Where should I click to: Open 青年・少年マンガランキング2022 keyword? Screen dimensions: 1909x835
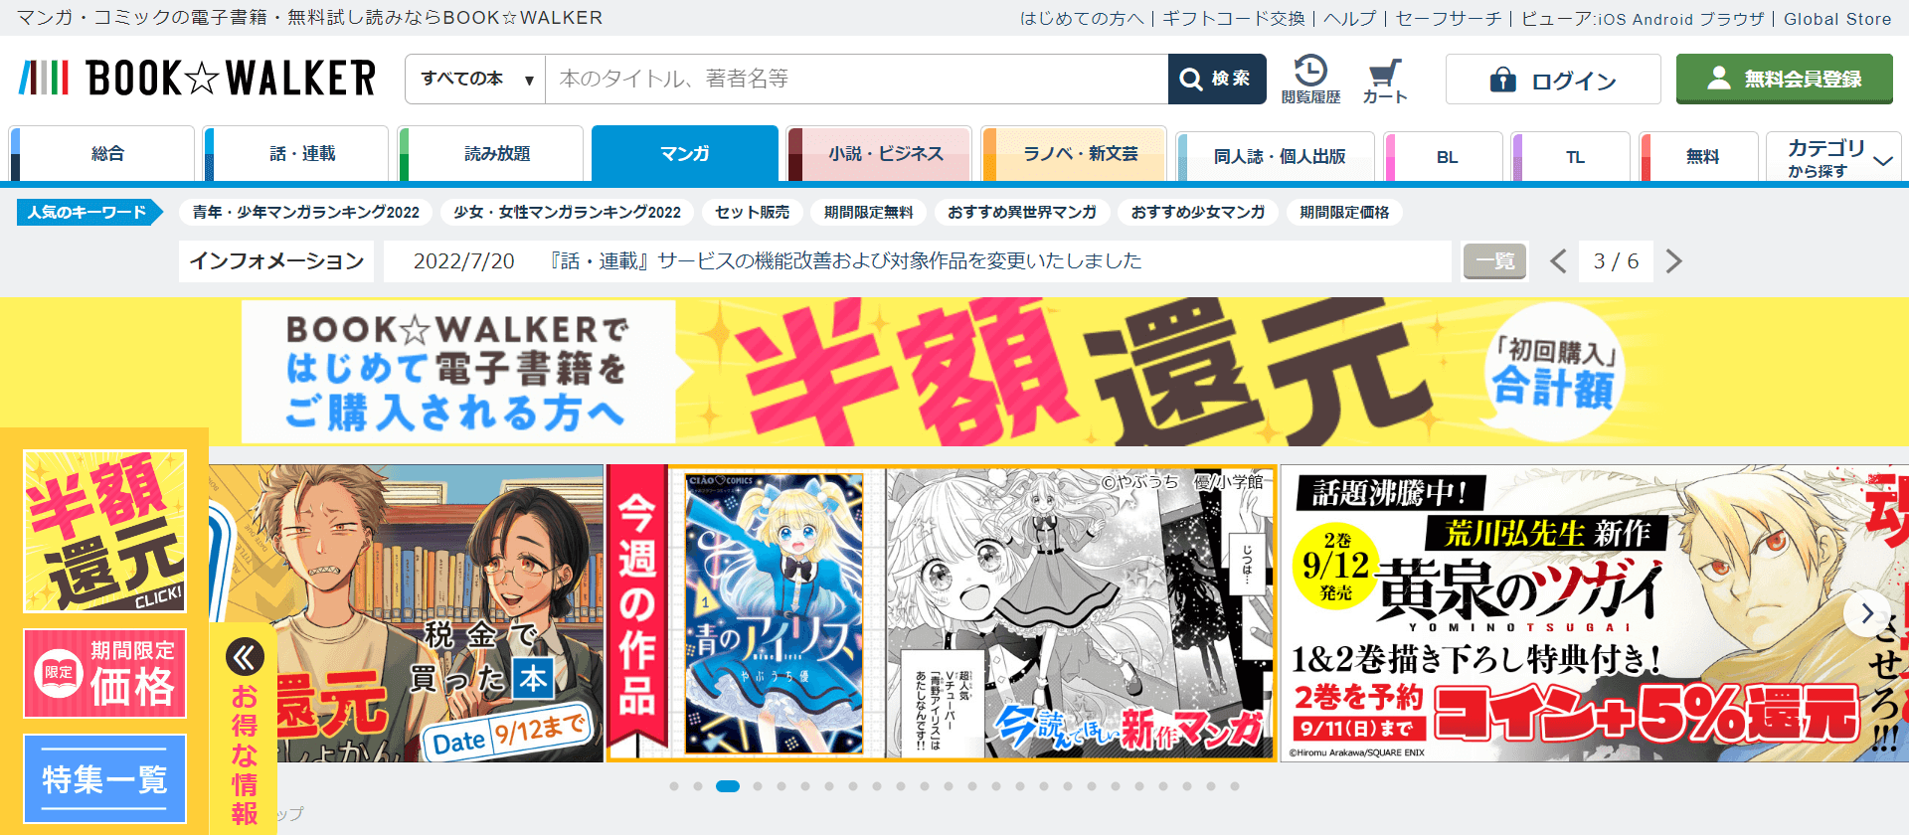click(x=306, y=212)
